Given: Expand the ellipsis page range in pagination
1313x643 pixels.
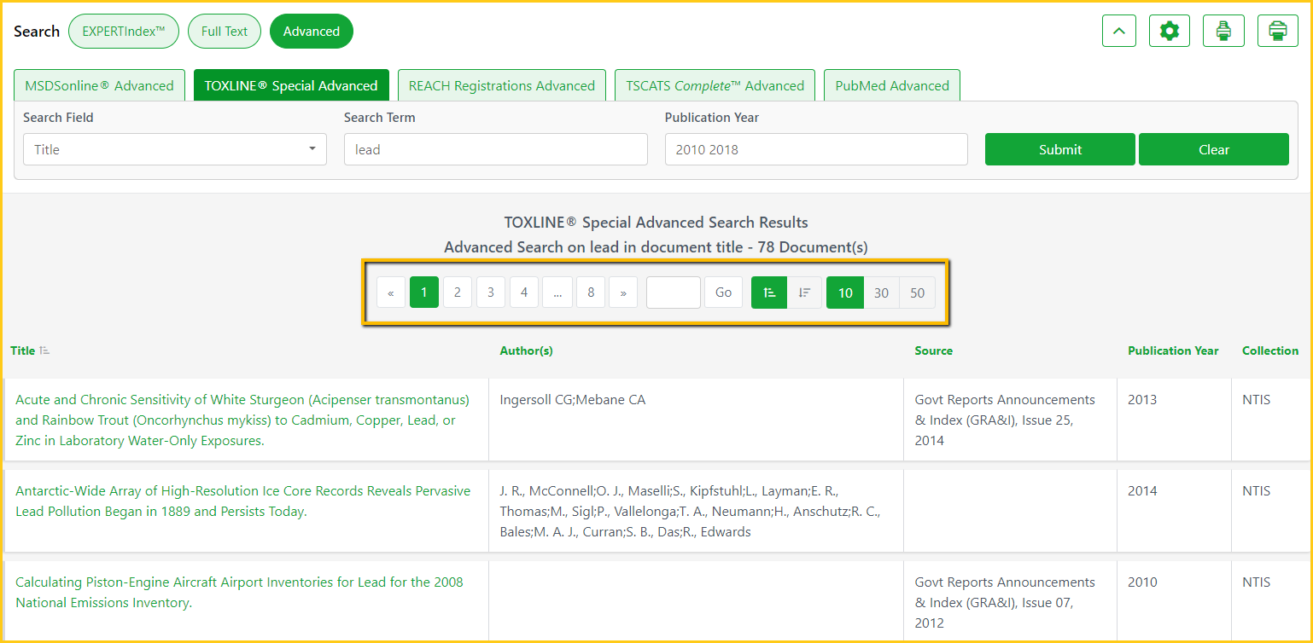Looking at the screenshot, I should tap(557, 293).
